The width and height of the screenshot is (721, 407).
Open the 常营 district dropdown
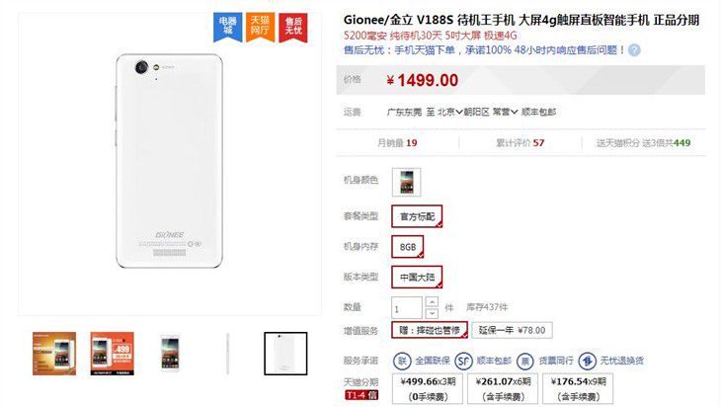click(506, 112)
